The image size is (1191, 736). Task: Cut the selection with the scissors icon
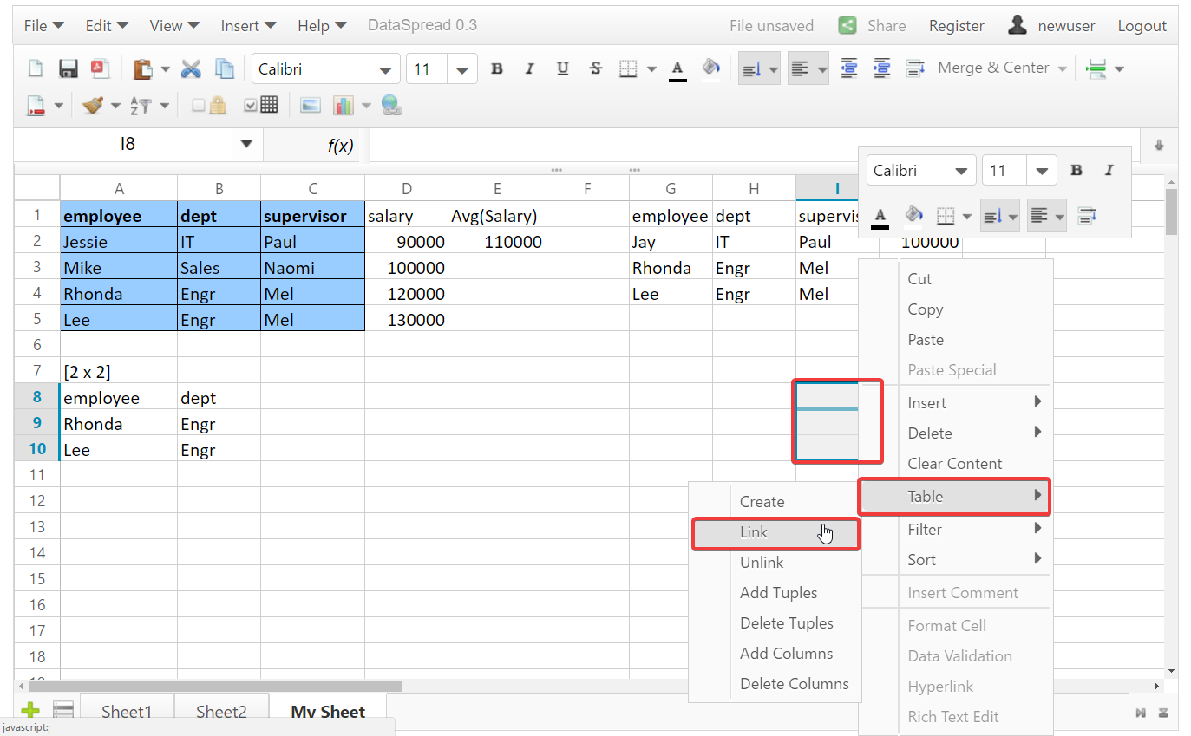(191, 68)
